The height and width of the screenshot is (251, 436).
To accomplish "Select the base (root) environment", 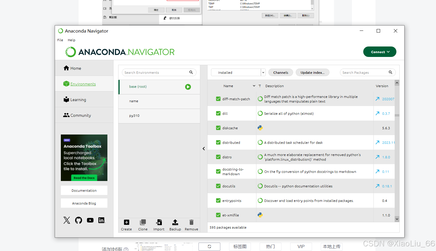I will point(159,87).
